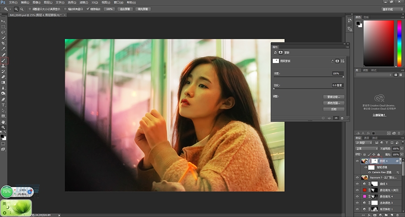The image size is (405, 217).
Task: Select the Brush tool in the toolbar
Action: pos(4,60)
